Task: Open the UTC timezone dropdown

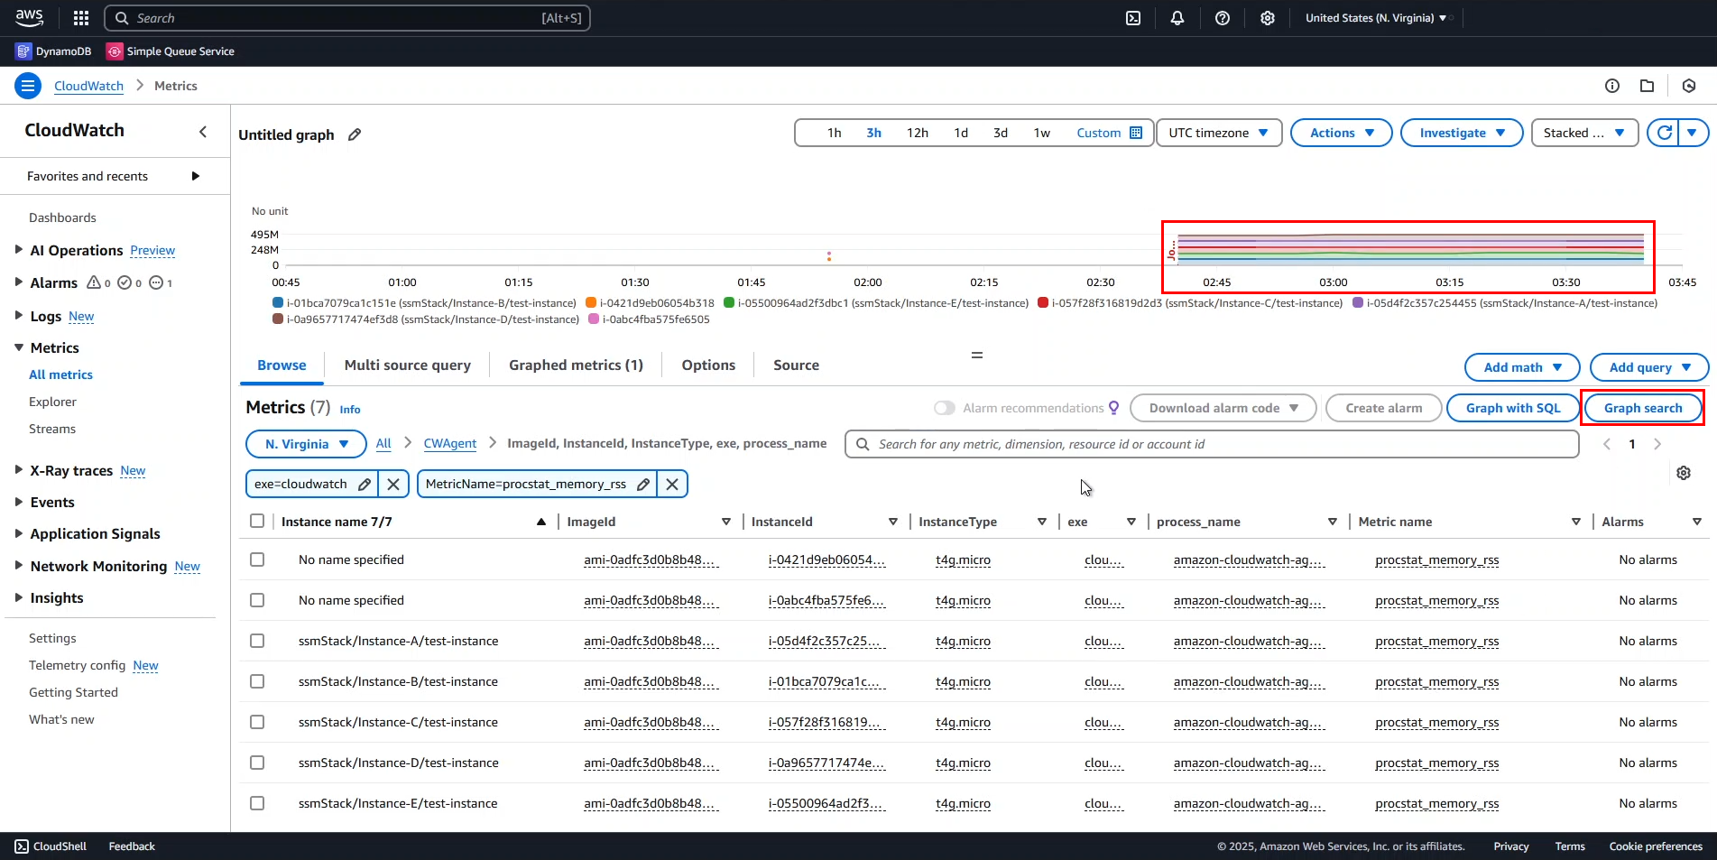Action: [1219, 133]
